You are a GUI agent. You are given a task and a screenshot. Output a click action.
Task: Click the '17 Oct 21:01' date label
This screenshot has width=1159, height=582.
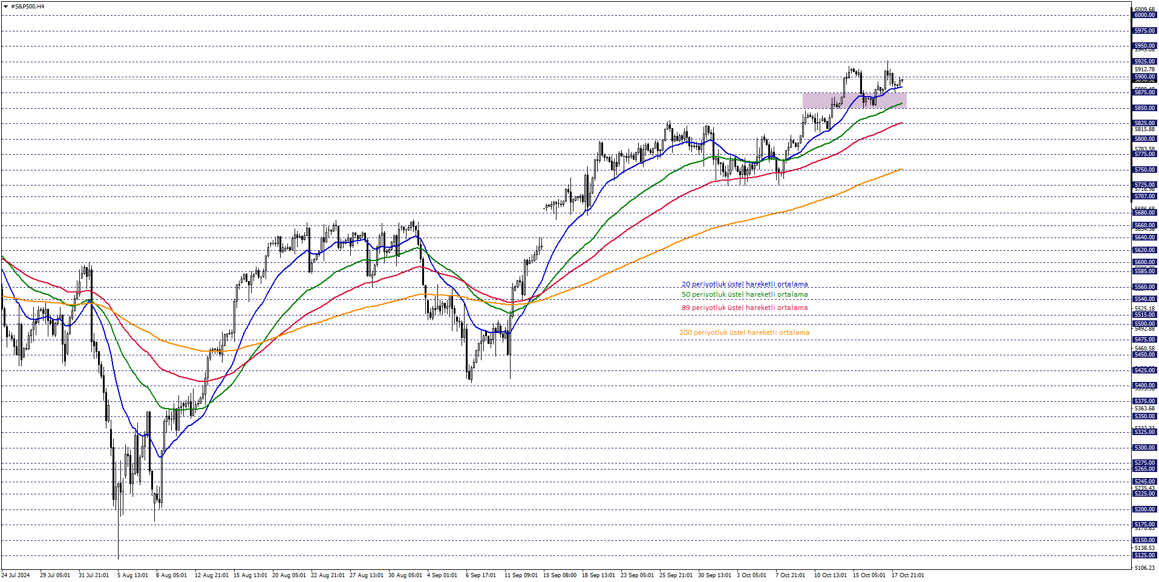pyautogui.click(x=908, y=575)
